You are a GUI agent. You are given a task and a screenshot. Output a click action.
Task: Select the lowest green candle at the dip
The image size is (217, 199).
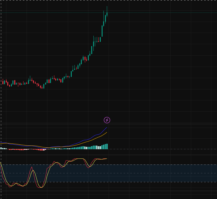(x=44, y=86)
